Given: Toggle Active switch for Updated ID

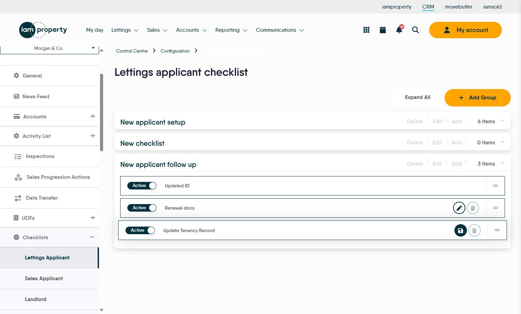Looking at the screenshot, I should point(142,186).
